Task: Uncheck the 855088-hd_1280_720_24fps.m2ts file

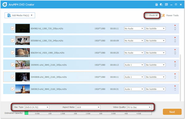Action: click(13, 41)
